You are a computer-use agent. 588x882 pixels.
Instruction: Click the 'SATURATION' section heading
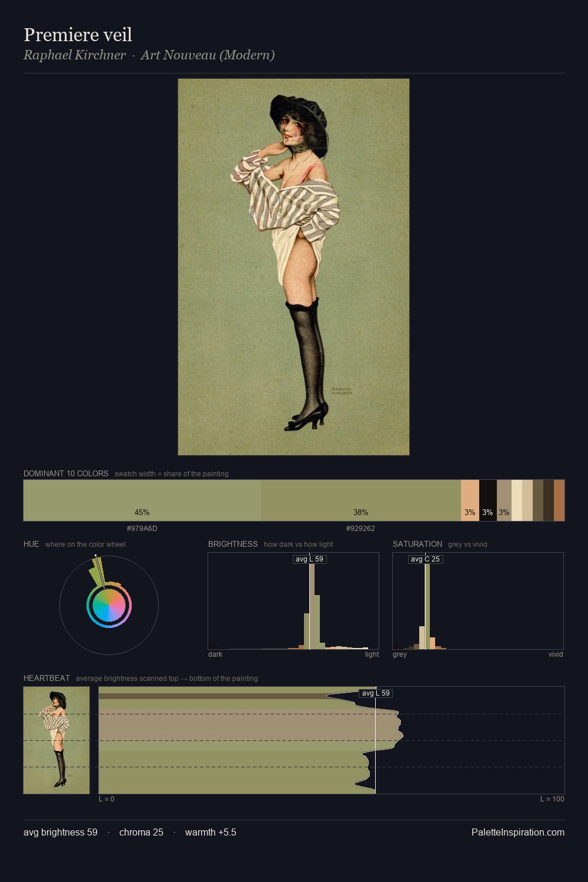coord(417,544)
